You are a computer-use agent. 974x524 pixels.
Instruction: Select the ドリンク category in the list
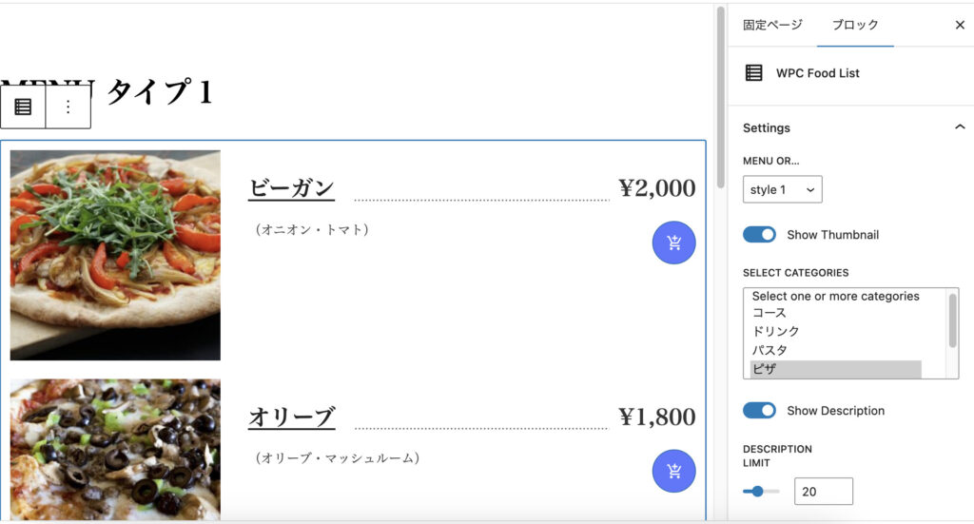tap(835, 331)
